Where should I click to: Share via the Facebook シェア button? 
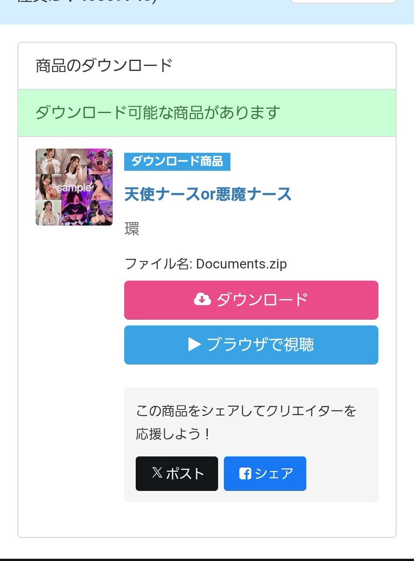click(x=265, y=474)
